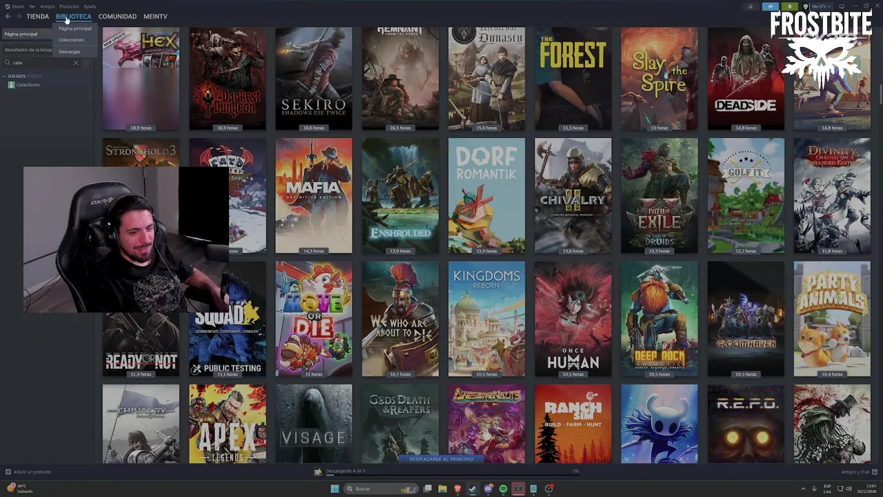Open R.E.P.O. game tile
This screenshot has width=883, height=497.
point(746,424)
